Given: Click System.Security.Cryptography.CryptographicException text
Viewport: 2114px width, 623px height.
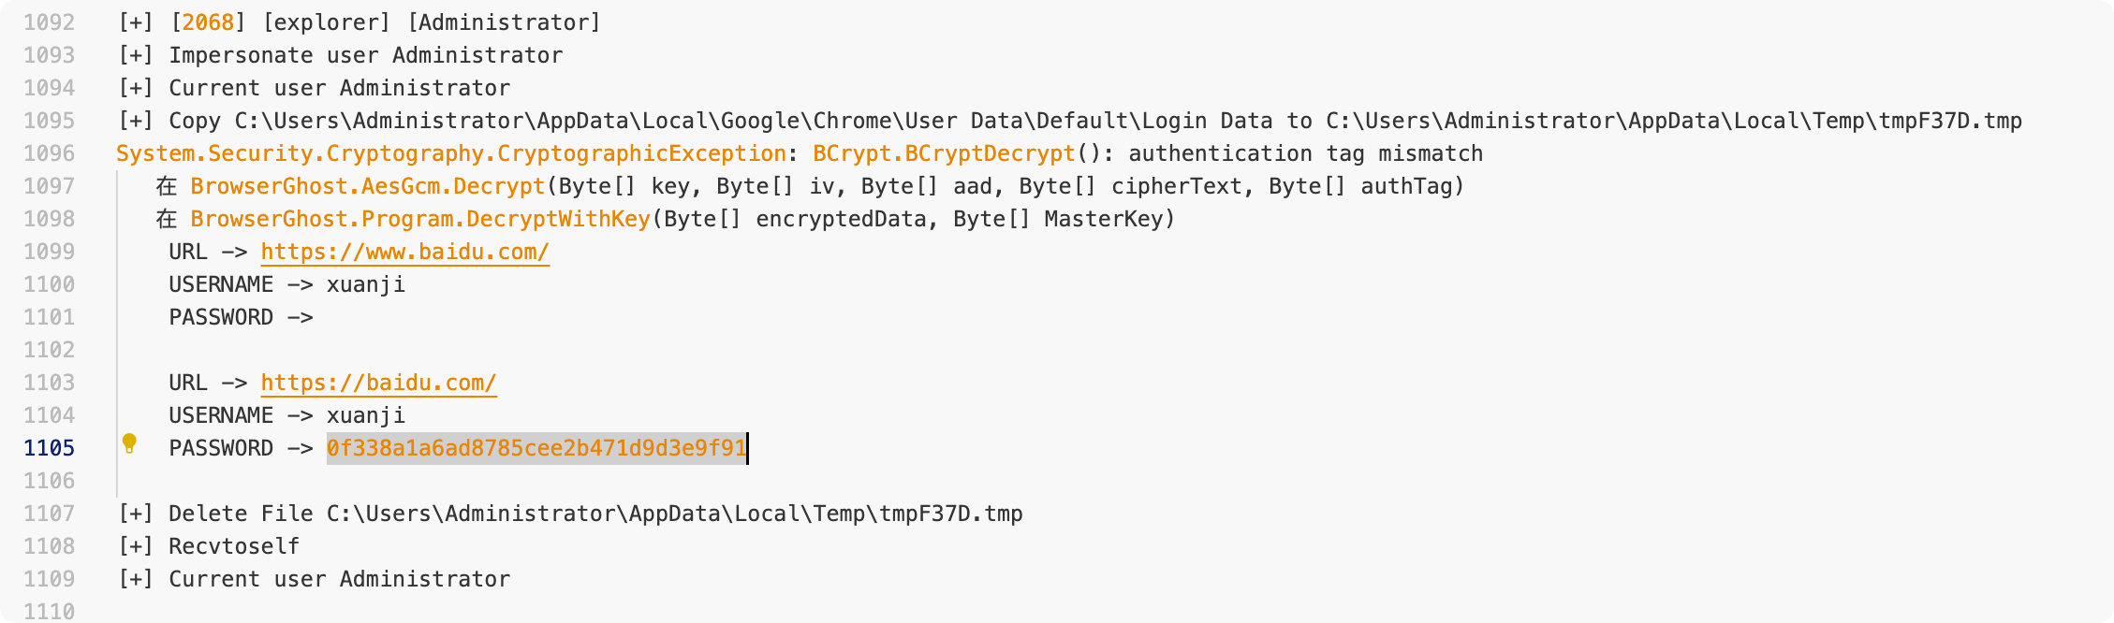Looking at the screenshot, I should (x=451, y=153).
